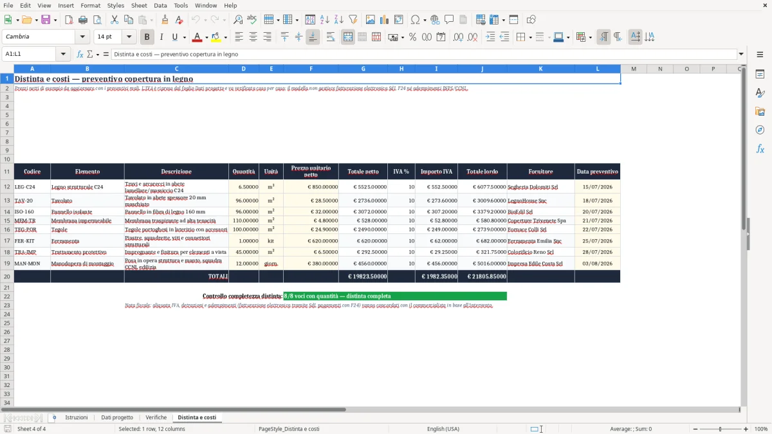The height and width of the screenshot is (434, 772).
Task: Open Draw Functions shapes icon
Action: click(x=531, y=20)
